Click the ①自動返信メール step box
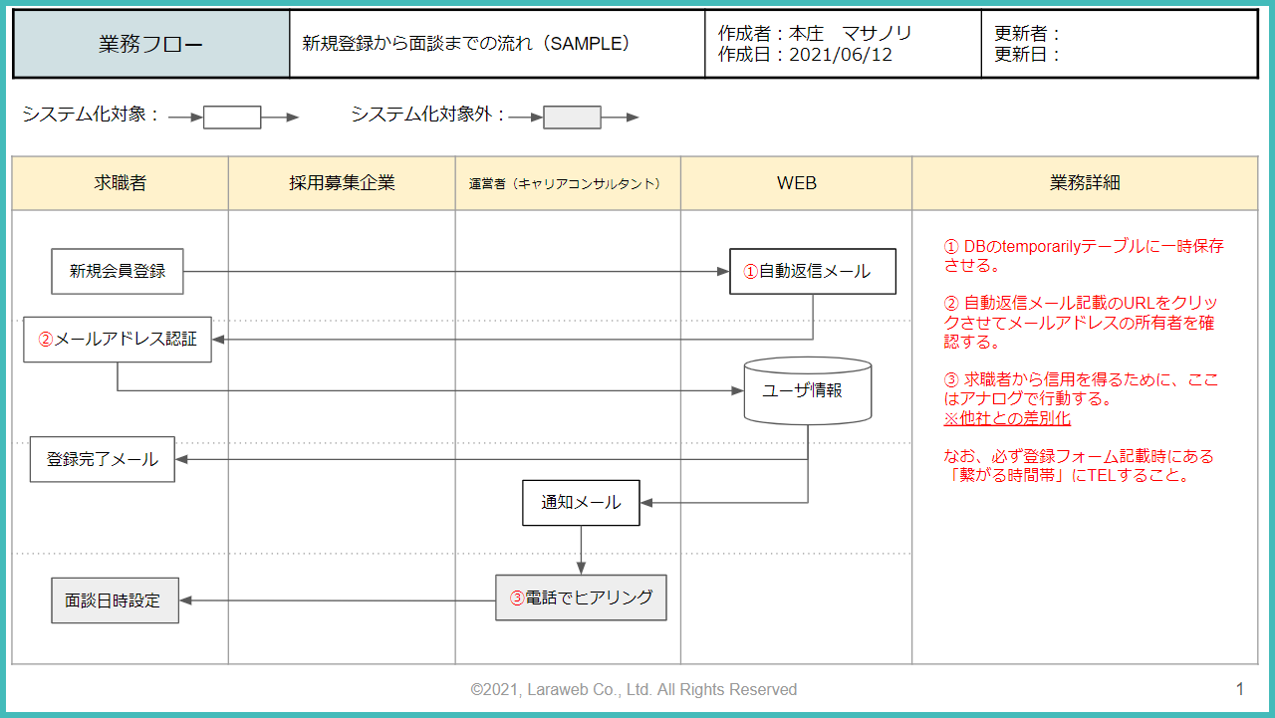Screen dimensions: 1275x718 click(x=812, y=271)
